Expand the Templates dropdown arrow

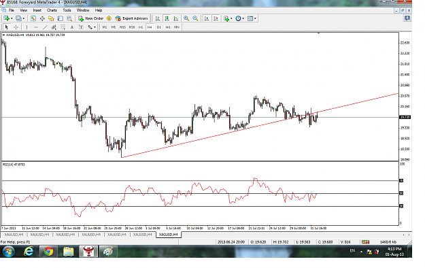[255, 18]
